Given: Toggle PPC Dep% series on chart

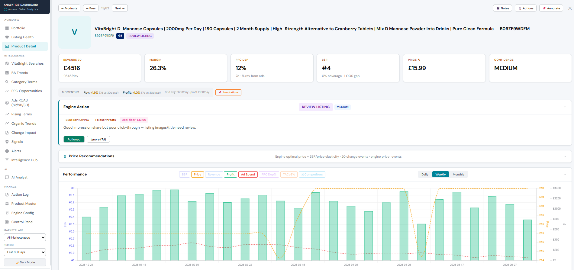Looking at the screenshot, I should pos(269,175).
